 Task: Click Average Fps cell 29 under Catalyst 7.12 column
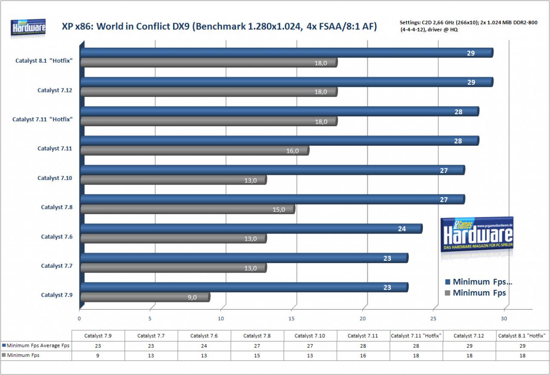click(x=470, y=345)
